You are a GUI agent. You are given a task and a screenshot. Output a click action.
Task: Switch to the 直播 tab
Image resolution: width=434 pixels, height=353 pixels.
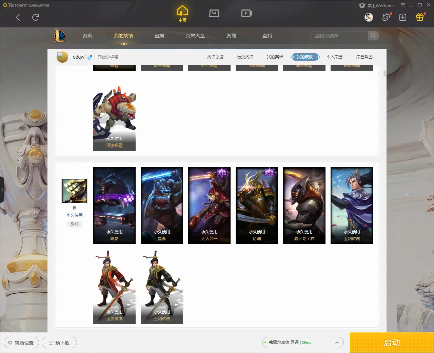point(159,36)
